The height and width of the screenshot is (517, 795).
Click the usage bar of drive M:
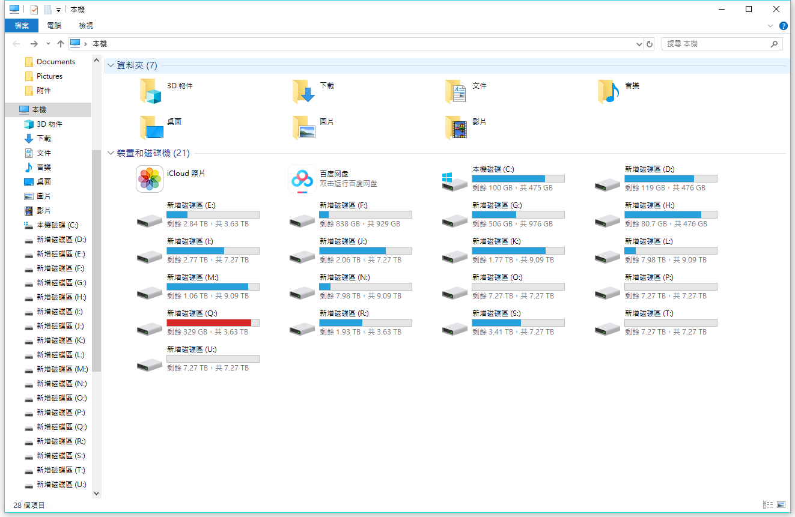click(213, 286)
